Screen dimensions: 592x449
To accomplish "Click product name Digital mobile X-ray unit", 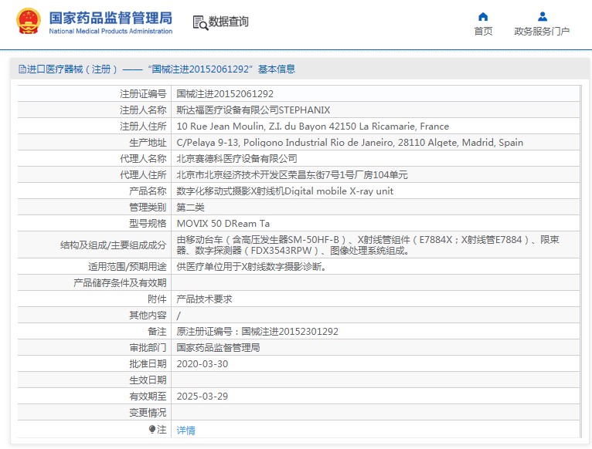I will pyautogui.click(x=285, y=191).
